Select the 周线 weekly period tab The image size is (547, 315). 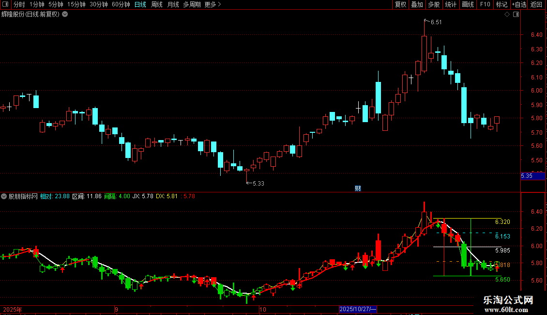[157, 4]
